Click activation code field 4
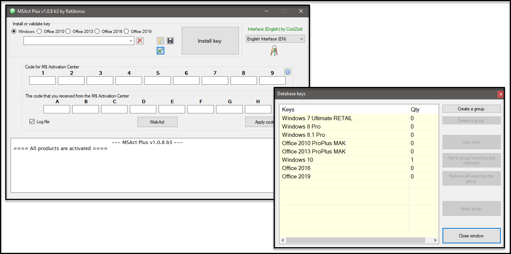Screen dimensions: 511x254 pos(129,81)
